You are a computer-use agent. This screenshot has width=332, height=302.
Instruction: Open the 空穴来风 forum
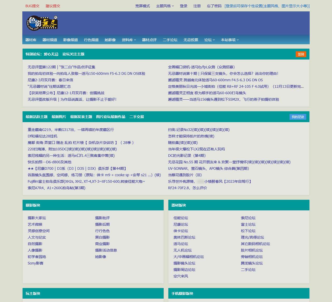click(x=181, y=276)
